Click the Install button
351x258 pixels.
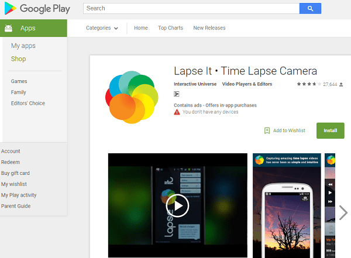[x=330, y=130]
